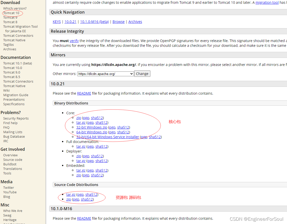Download source code tar.gz
This screenshot has width=287, height=224.
(x=71, y=195)
